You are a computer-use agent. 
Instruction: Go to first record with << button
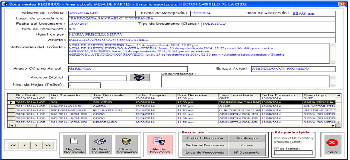13,145
